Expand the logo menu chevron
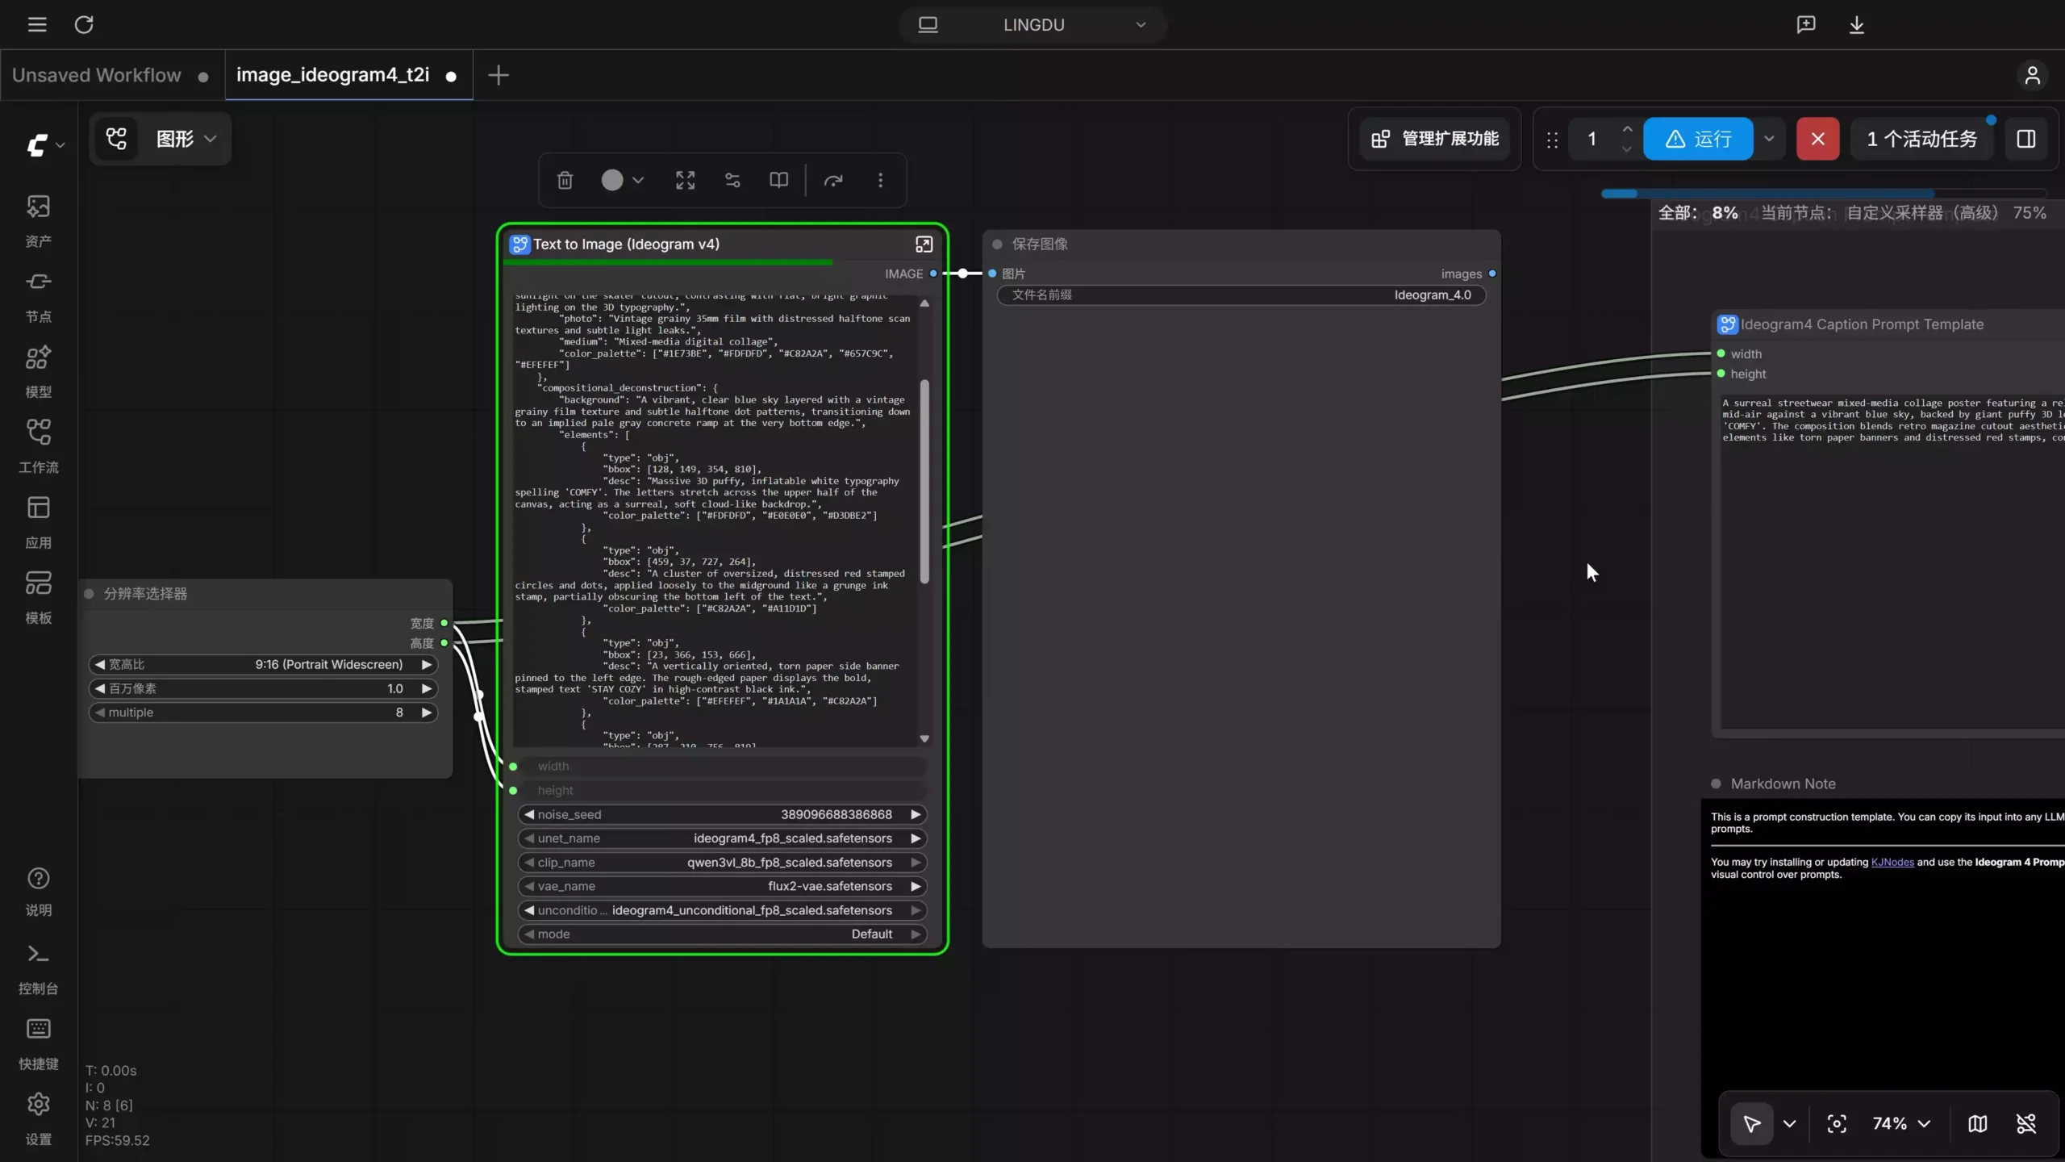 click(x=60, y=145)
